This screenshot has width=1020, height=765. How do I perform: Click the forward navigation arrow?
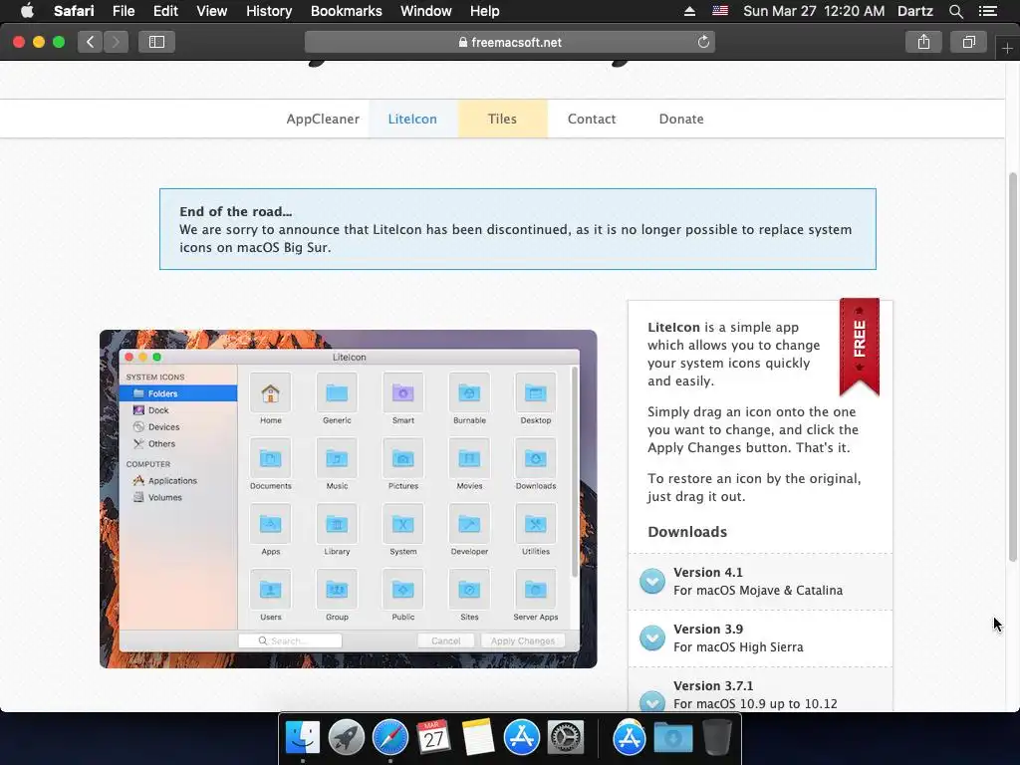point(116,42)
